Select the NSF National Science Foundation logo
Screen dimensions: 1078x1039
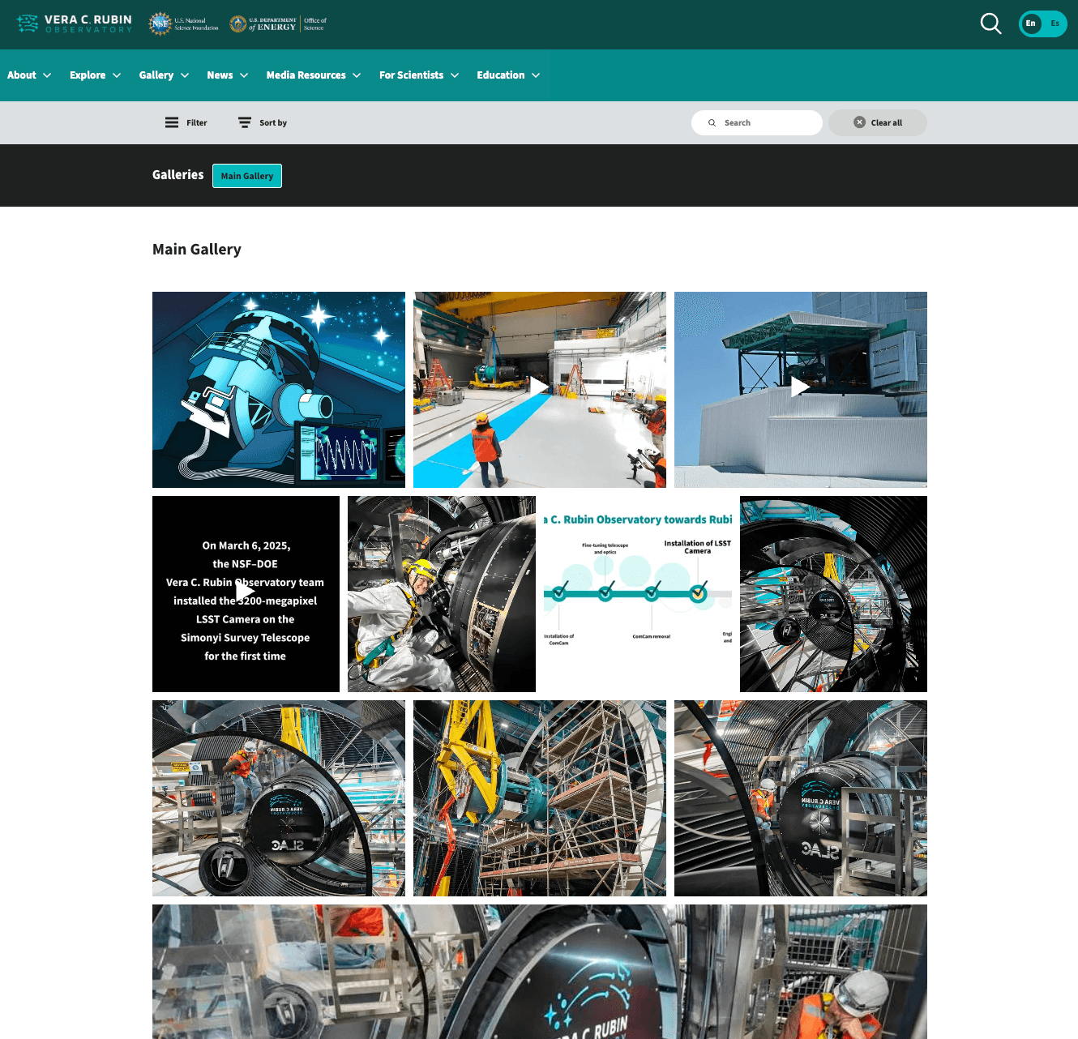pos(182,24)
